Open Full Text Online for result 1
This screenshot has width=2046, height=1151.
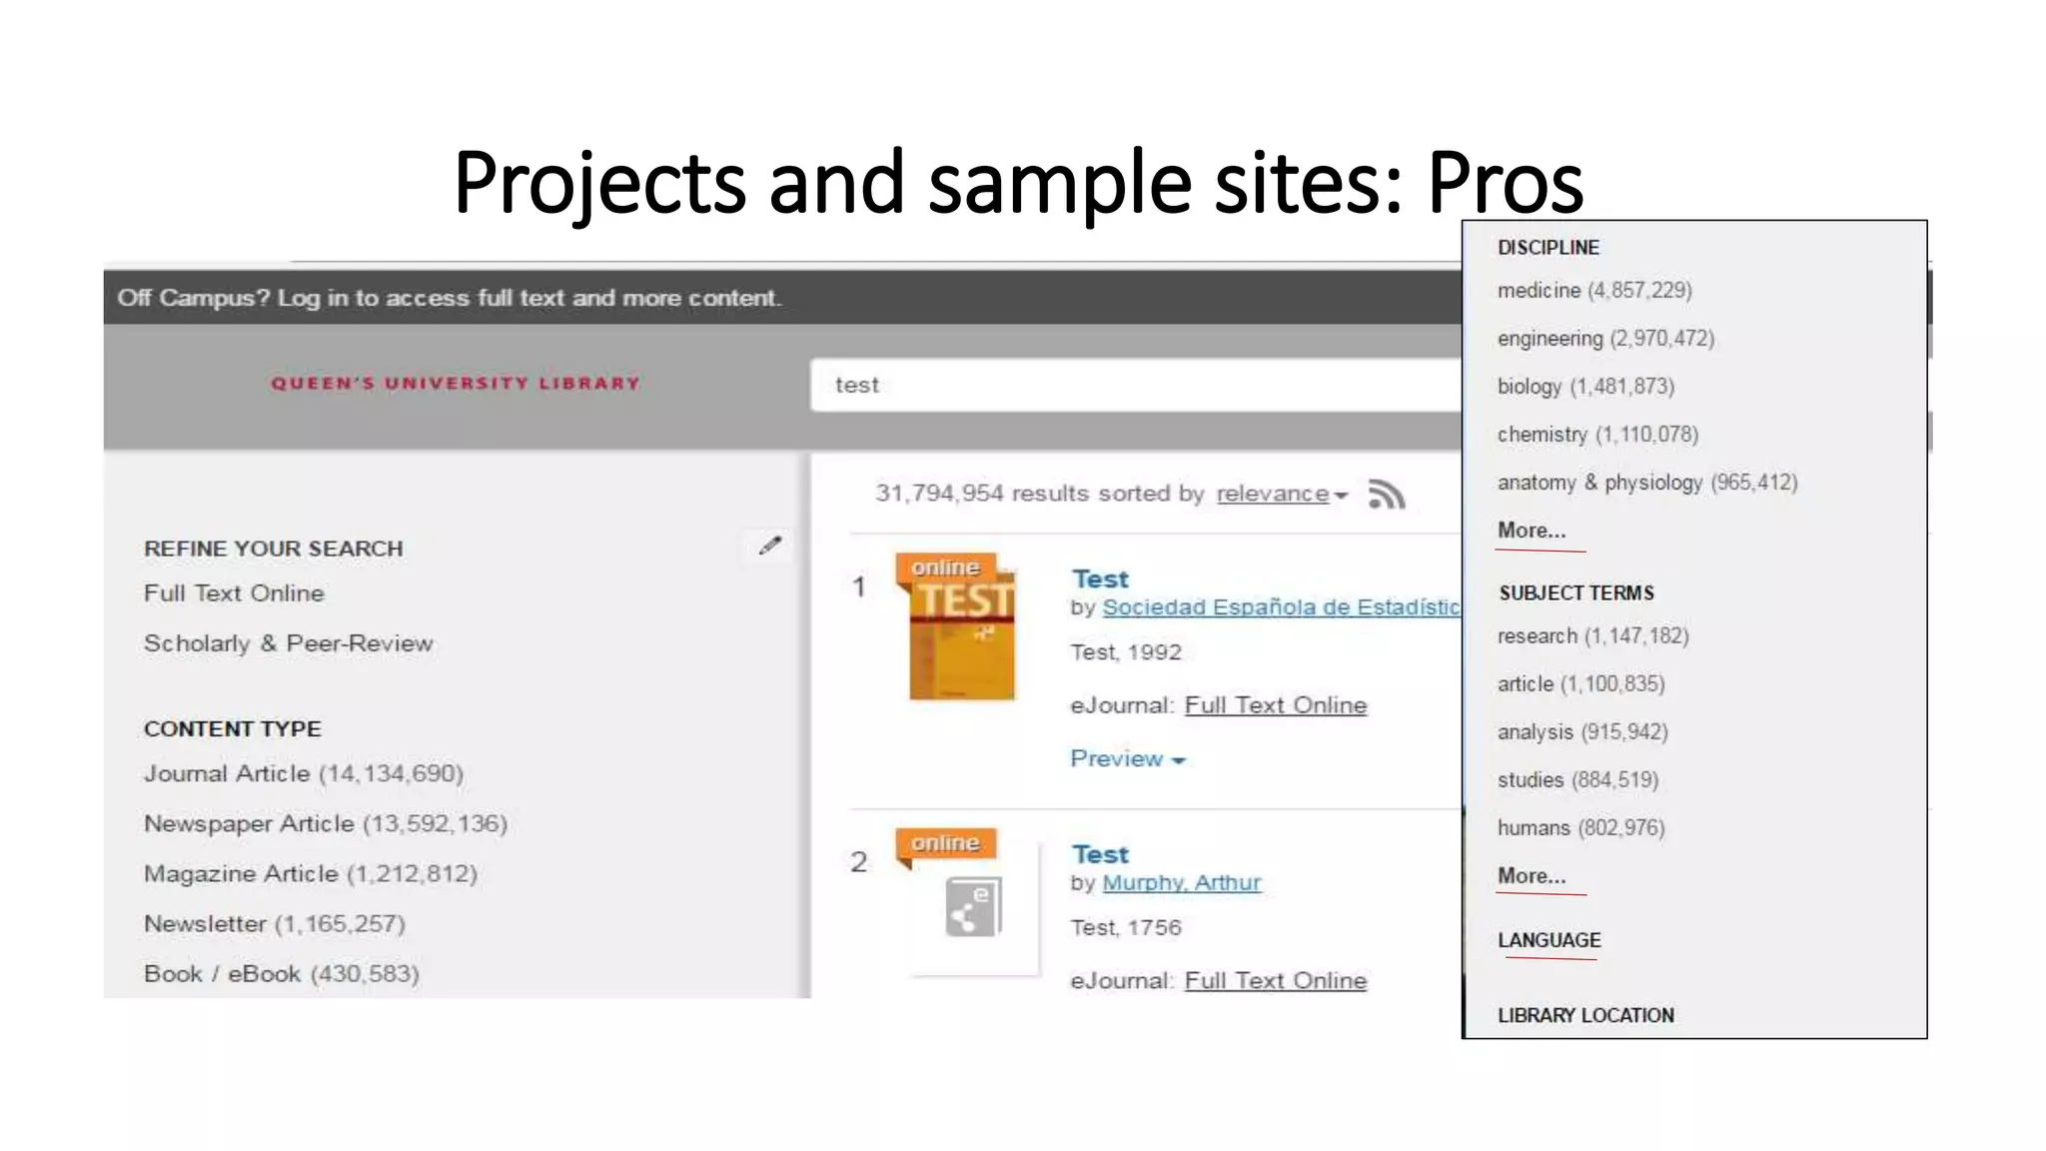[x=1276, y=705]
